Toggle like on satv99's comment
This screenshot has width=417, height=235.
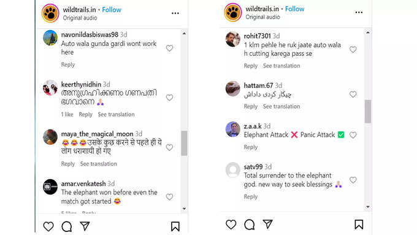point(353,180)
